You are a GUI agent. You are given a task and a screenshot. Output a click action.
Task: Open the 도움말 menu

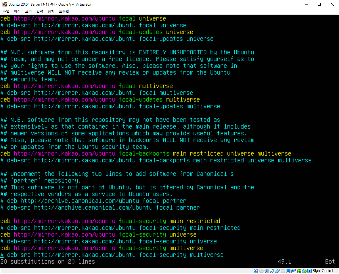pos(64,12)
